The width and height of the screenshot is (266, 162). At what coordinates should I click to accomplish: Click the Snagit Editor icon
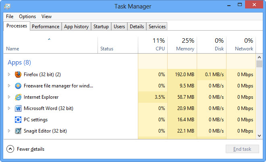tap(18, 131)
